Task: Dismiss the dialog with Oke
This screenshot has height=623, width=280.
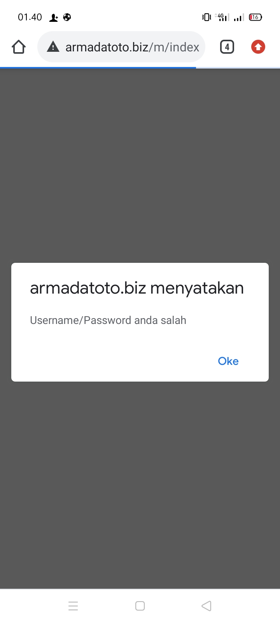Action: (228, 361)
